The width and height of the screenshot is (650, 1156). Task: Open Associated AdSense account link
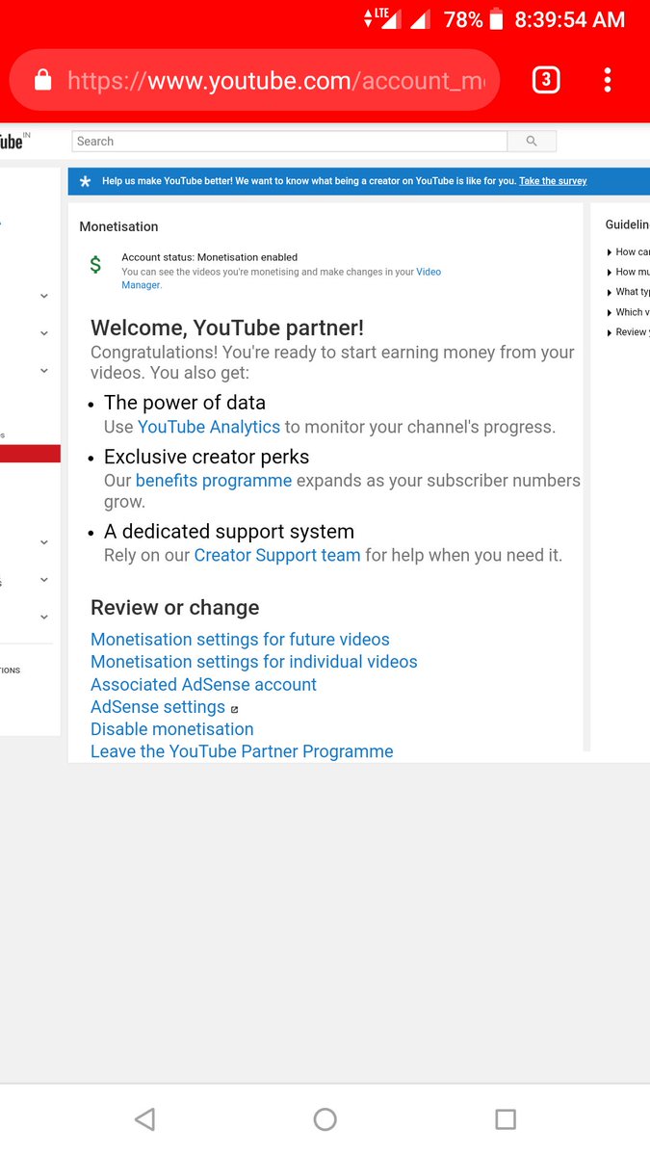click(203, 685)
